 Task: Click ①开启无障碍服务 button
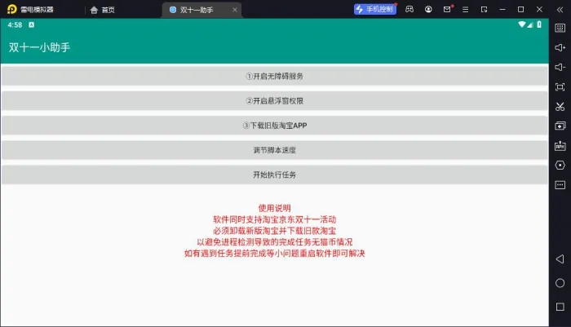pos(274,76)
